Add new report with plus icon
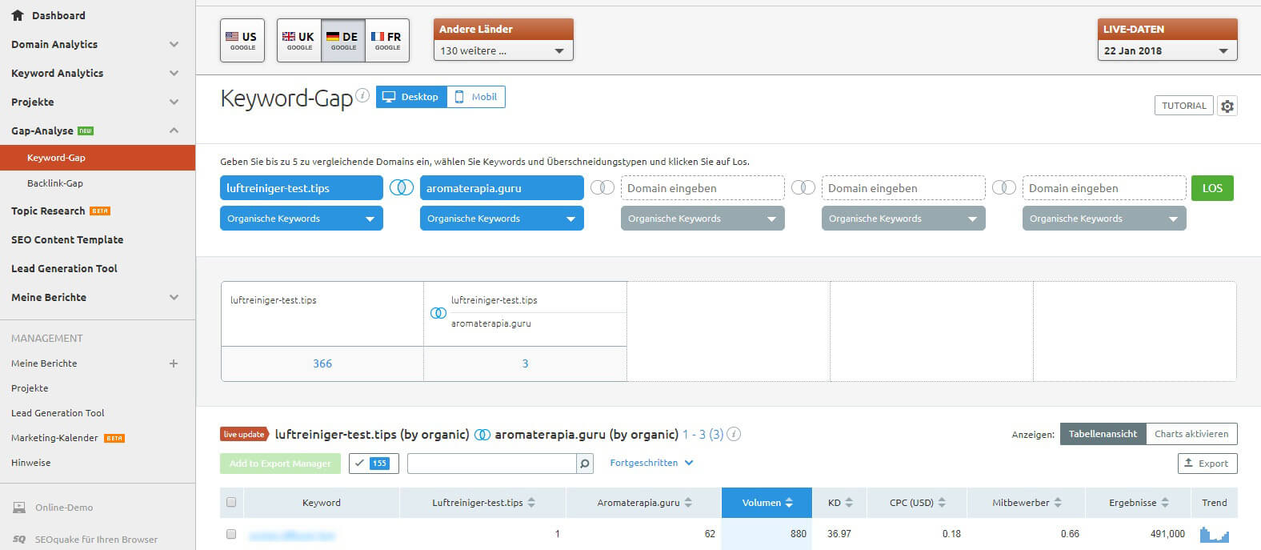This screenshot has width=1261, height=550. (x=174, y=363)
